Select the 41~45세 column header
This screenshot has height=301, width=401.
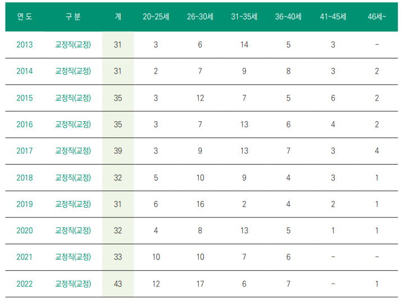click(333, 17)
